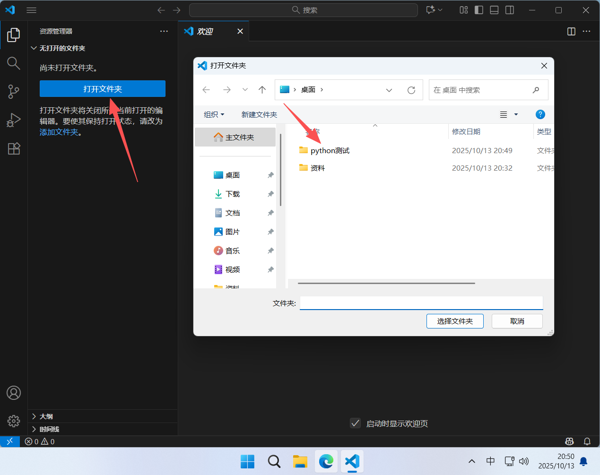The height and width of the screenshot is (475, 600).
Task: Open notifications bell in status bar
Action: click(x=587, y=441)
